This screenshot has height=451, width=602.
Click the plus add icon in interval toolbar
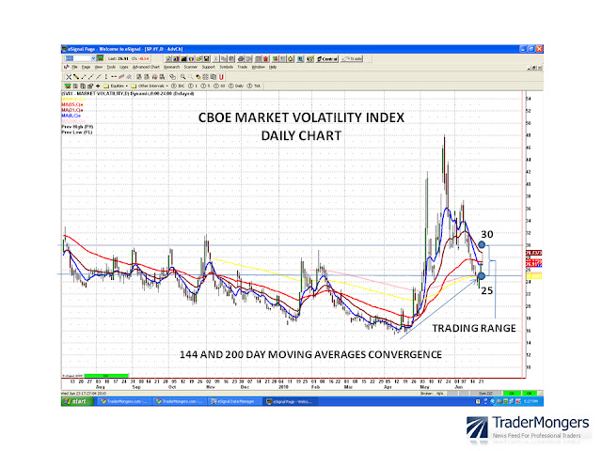pyautogui.click(x=98, y=86)
